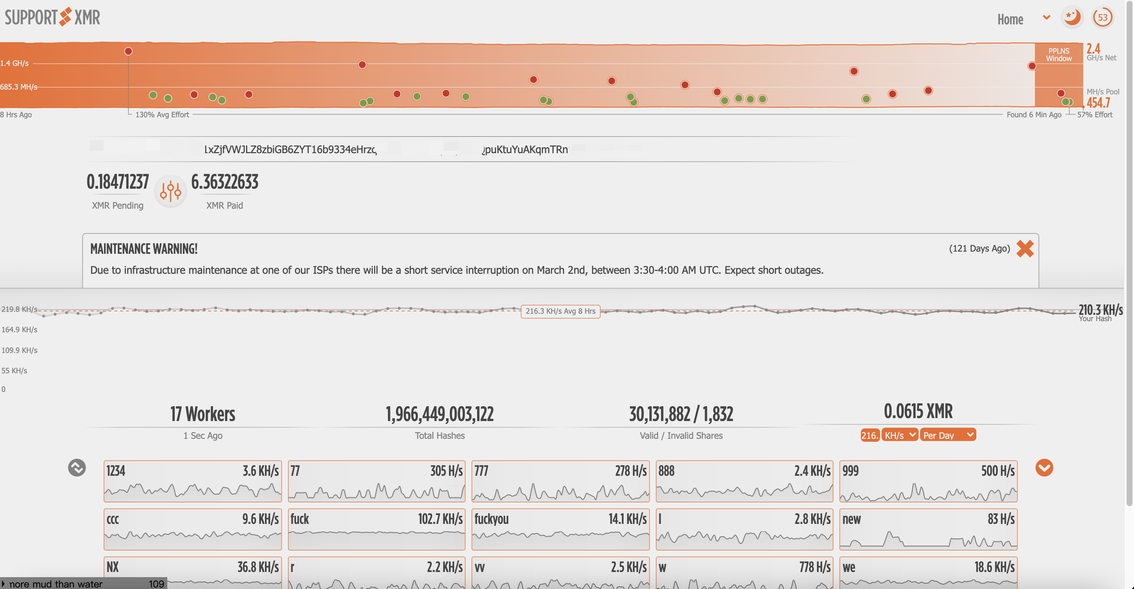Toggle night mode moon icon
The height and width of the screenshot is (589, 1134).
(x=1071, y=18)
